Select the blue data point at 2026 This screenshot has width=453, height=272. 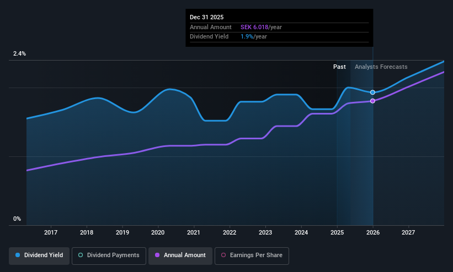click(372, 93)
